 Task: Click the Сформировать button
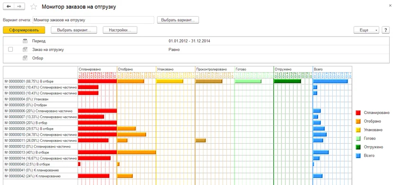point(24,30)
